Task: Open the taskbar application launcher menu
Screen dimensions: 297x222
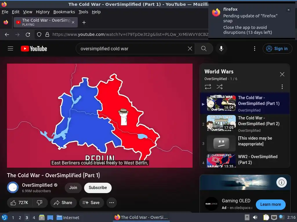Action: coord(5,217)
